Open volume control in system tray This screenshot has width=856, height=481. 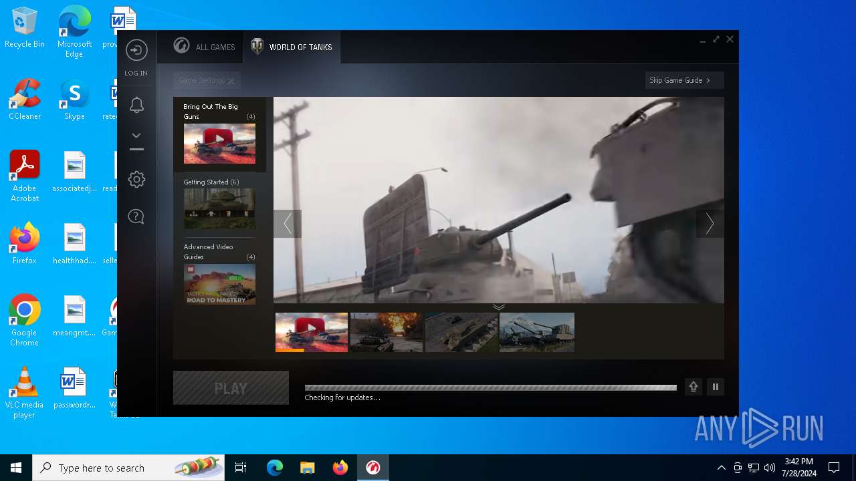tap(770, 468)
